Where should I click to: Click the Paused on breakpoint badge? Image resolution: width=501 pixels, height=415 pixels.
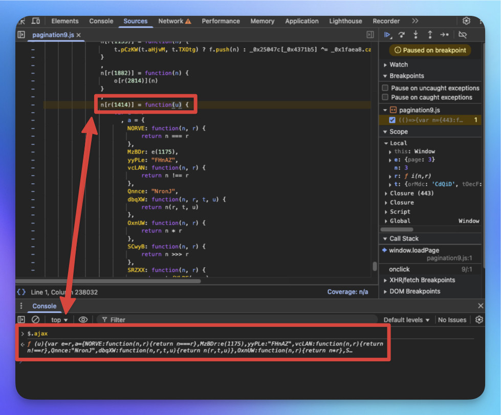pos(430,50)
